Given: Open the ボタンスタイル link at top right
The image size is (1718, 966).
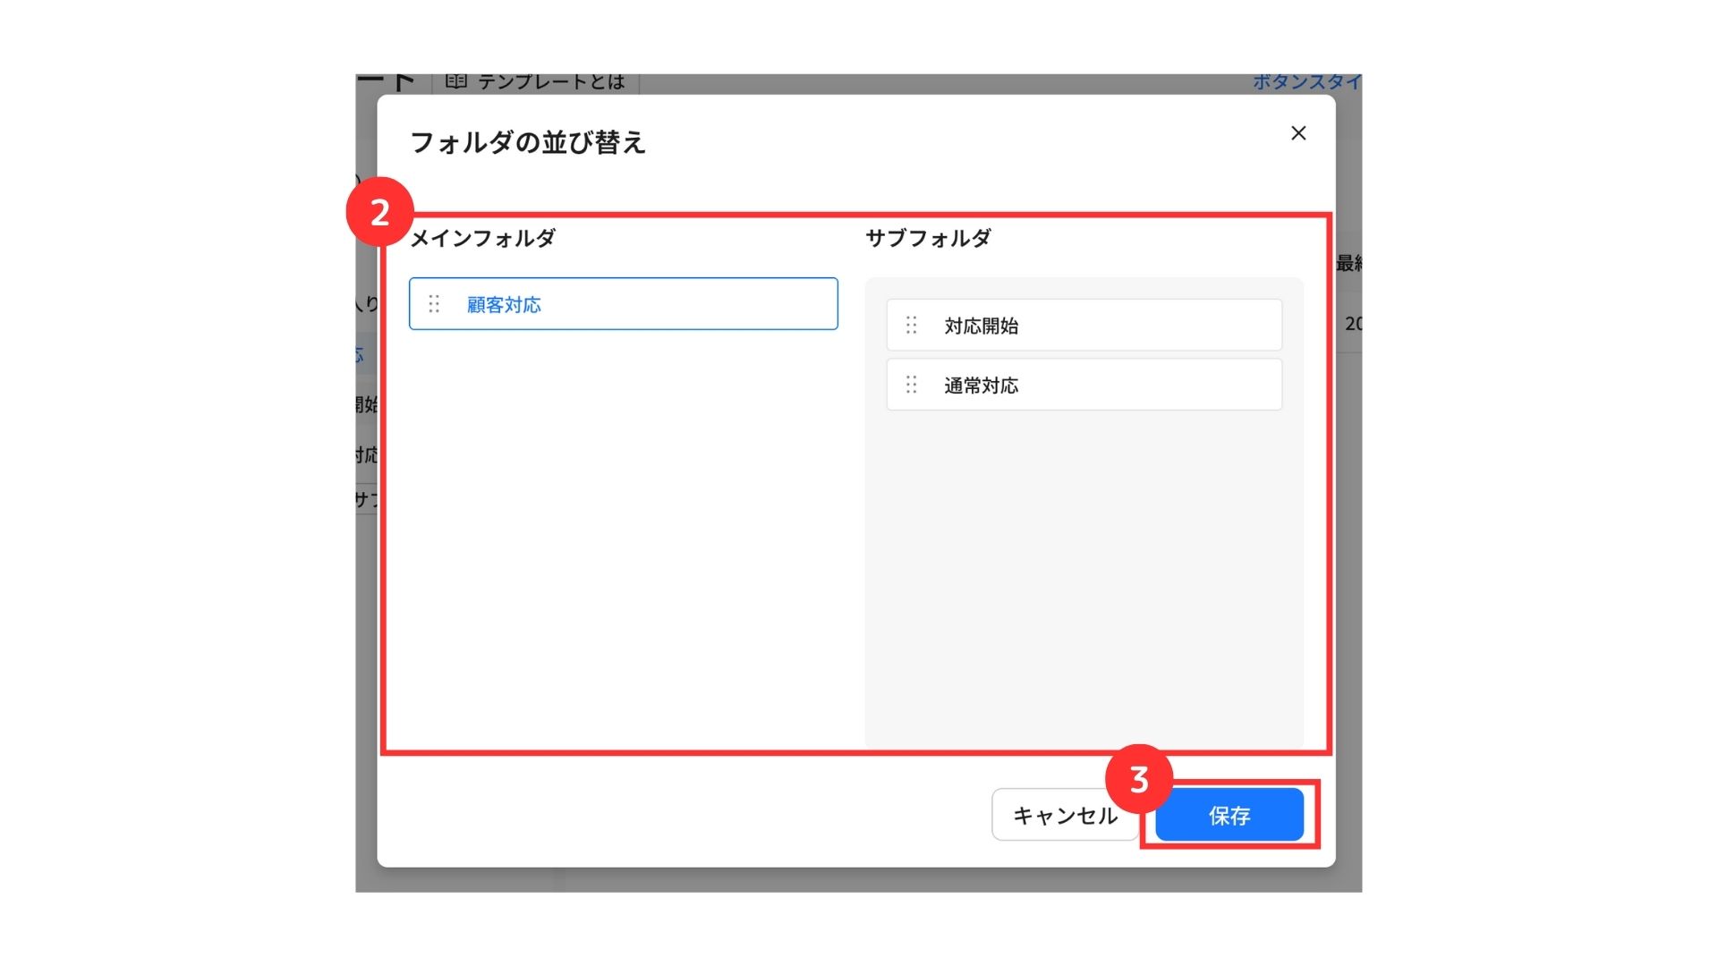Looking at the screenshot, I should coord(1306,81).
